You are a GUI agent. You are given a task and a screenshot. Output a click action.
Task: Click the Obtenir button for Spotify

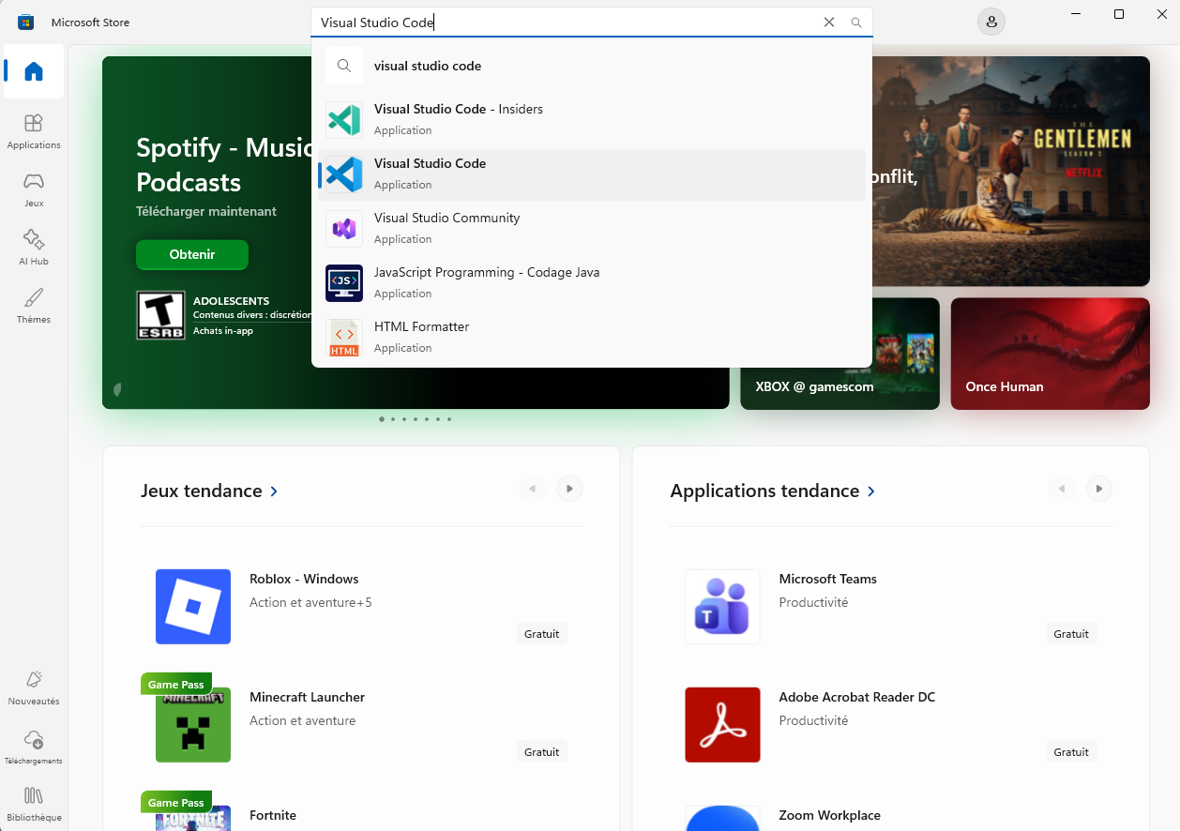pos(192,254)
